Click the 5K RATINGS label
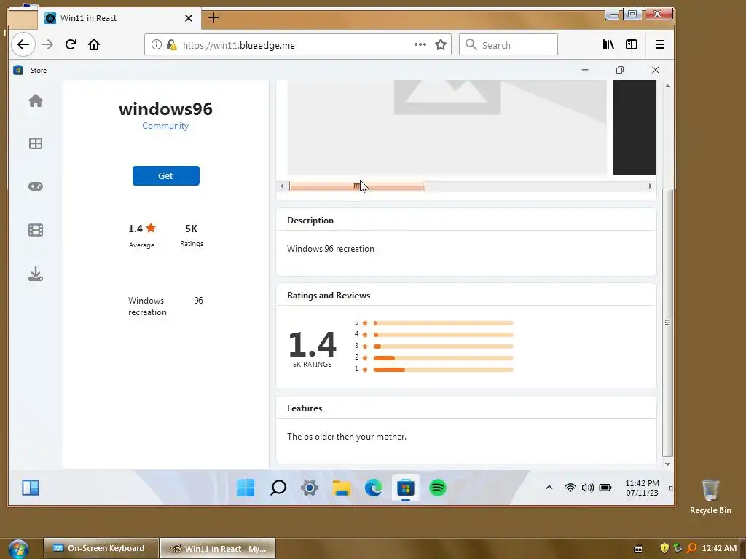The image size is (746, 559). (x=312, y=365)
